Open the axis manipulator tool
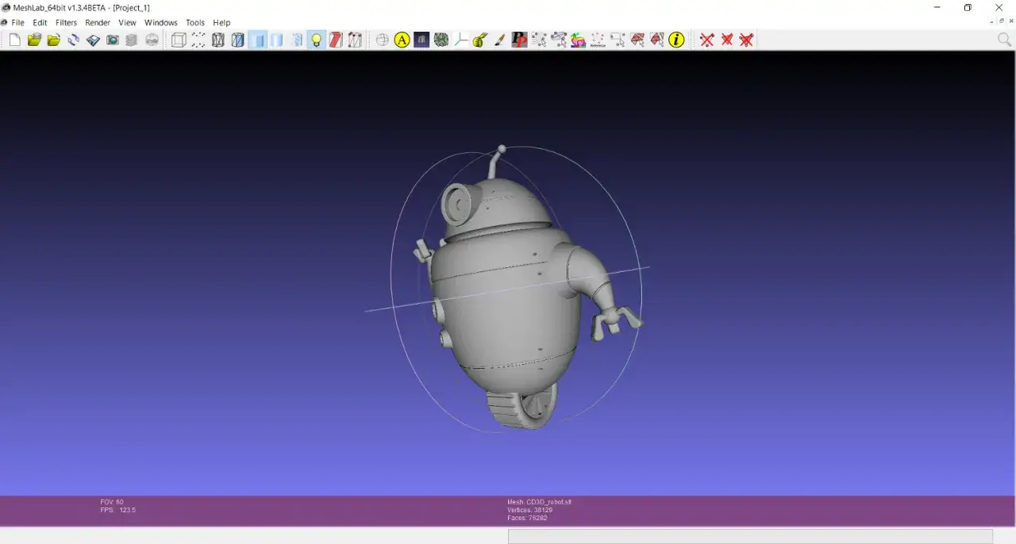Screen dimensions: 1016x544 click(x=460, y=40)
